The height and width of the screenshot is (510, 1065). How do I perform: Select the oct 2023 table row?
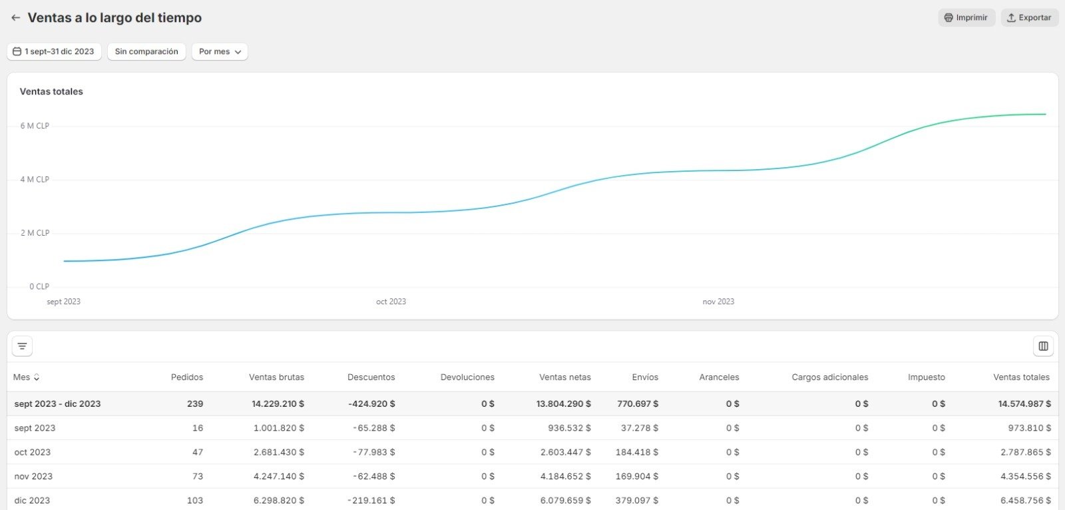[x=33, y=452]
